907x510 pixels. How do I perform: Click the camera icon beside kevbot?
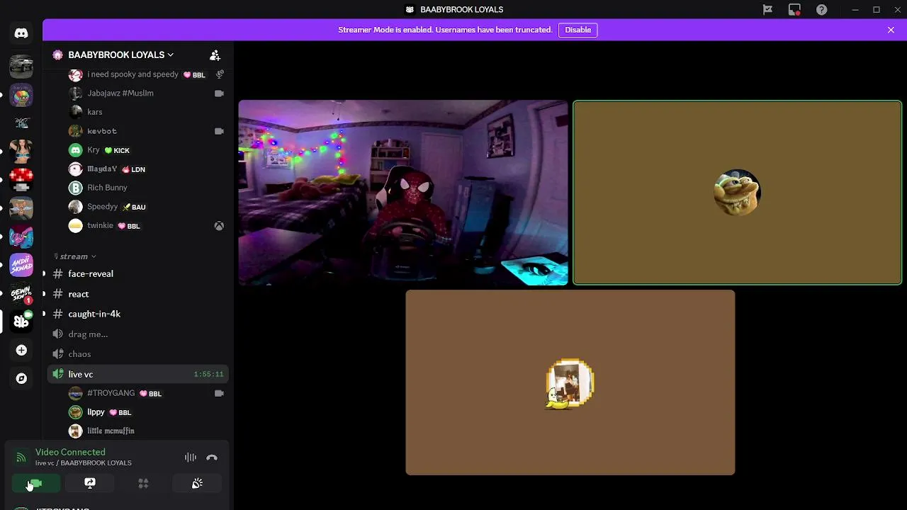[x=220, y=131]
